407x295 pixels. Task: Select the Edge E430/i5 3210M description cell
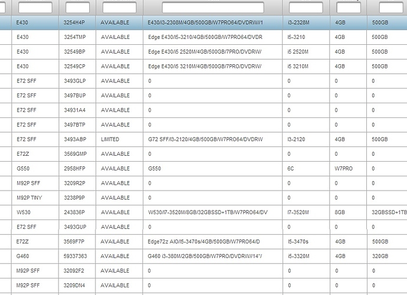click(x=205, y=66)
